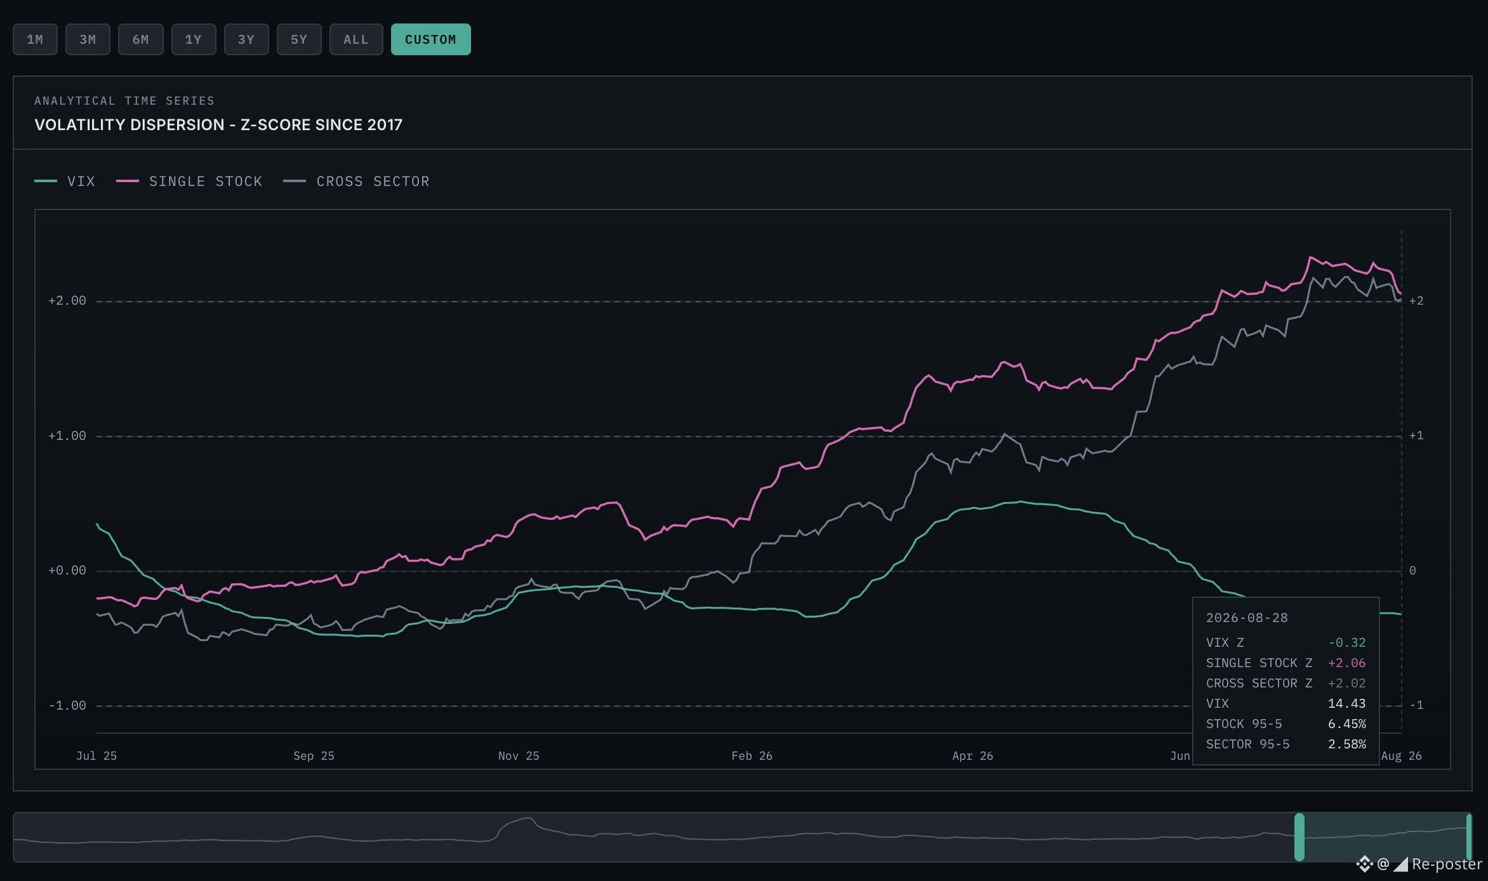
Task: Click the +0.00 left axis label
Action: click(67, 571)
